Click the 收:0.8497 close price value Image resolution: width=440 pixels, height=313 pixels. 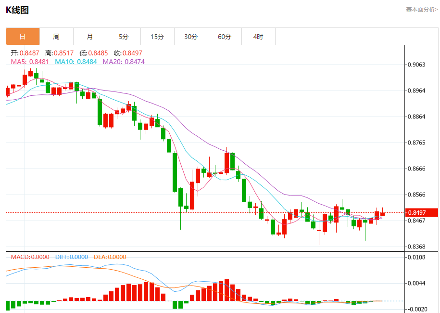tap(128, 53)
